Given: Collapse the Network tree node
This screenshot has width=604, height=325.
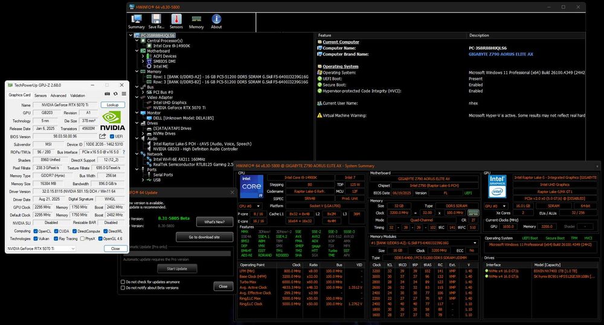Looking at the screenshot, I should coord(137,154).
